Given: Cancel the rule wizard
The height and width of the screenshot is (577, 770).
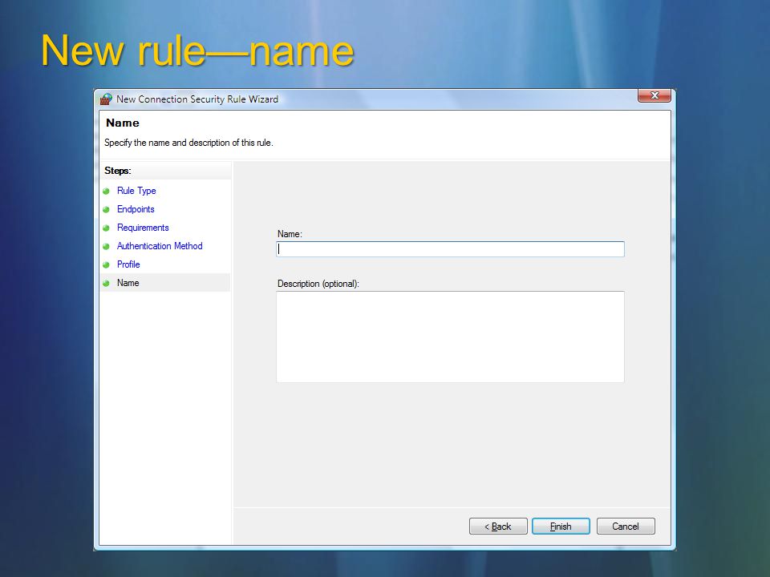Looking at the screenshot, I should [x=626, y=526].
